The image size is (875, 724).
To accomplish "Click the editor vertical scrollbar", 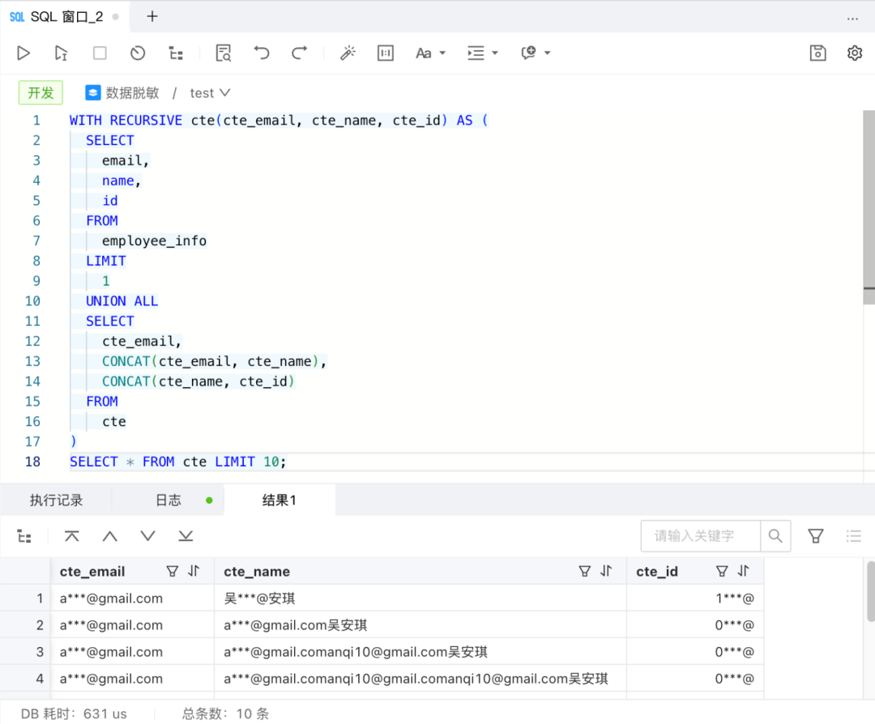I will pos(869,207).
